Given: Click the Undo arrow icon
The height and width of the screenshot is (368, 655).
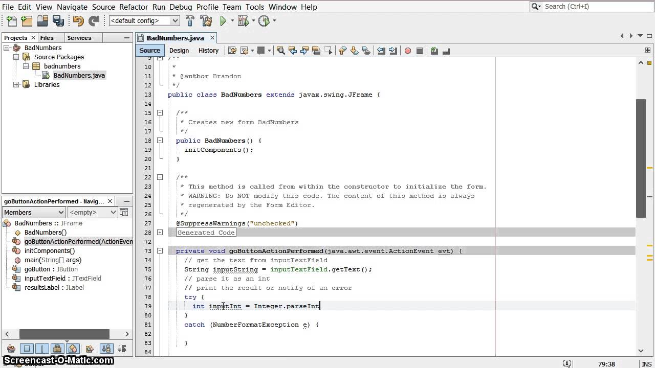Looking at the screenshot, I should pos(78,21).
